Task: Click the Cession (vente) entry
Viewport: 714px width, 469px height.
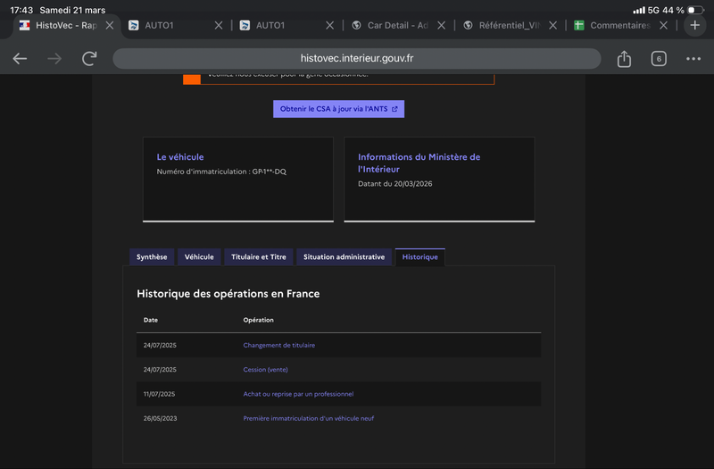Action: click(x=265, y=370)
